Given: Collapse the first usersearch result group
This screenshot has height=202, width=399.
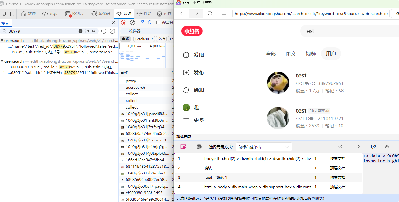Looking at the screenshot, I should 2,41.
